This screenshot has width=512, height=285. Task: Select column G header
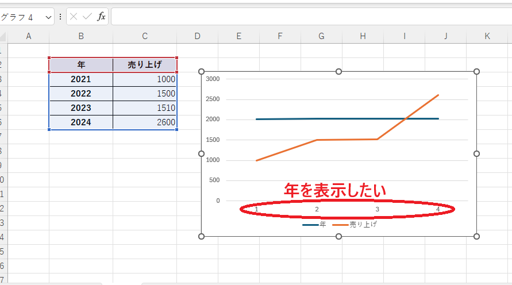pos(321,36)
